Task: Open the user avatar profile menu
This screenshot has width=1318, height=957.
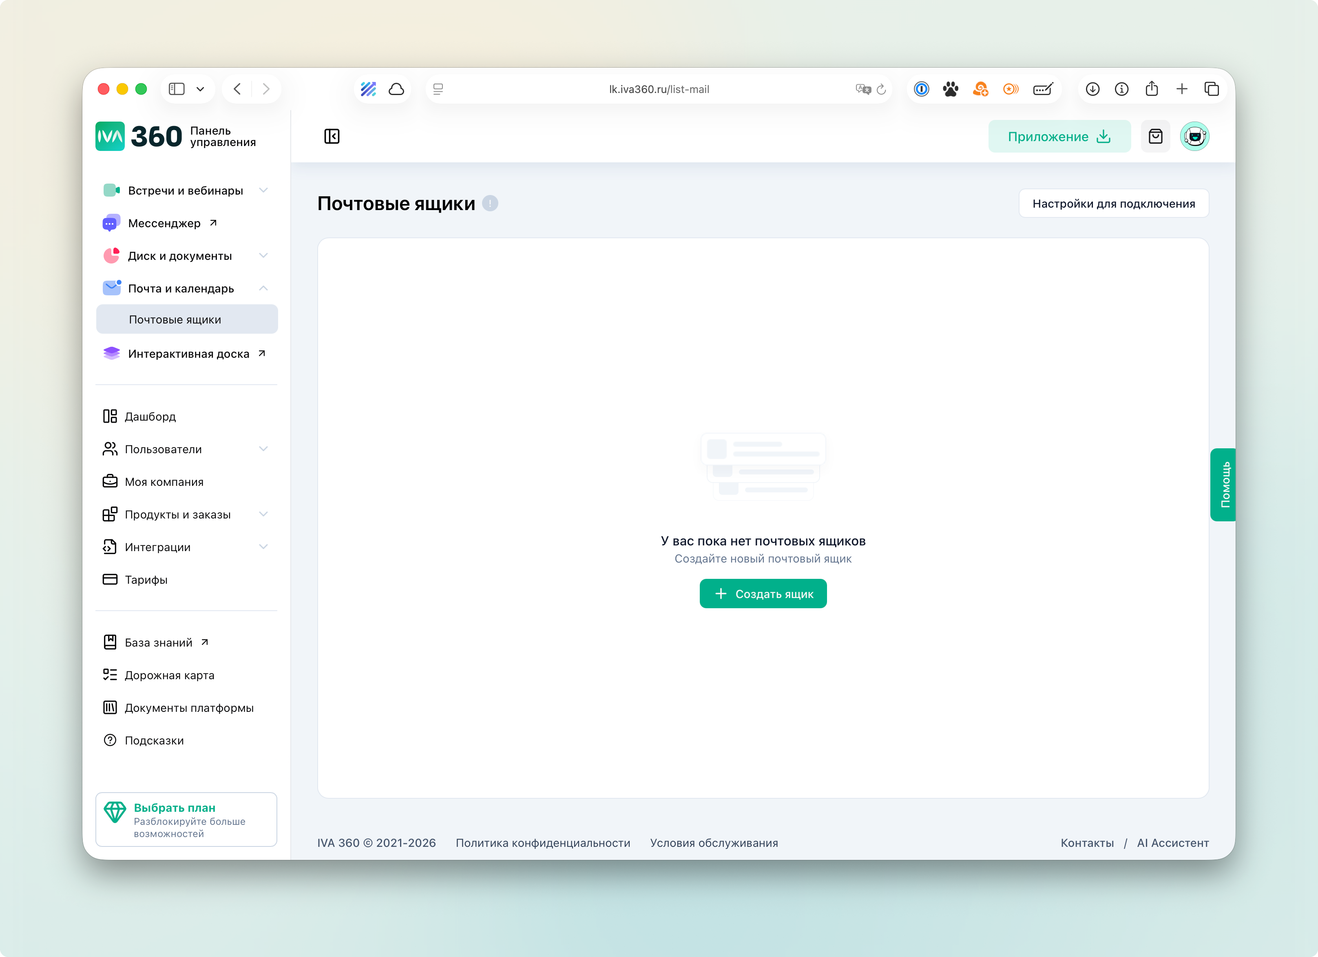Action: (1194, 137)
